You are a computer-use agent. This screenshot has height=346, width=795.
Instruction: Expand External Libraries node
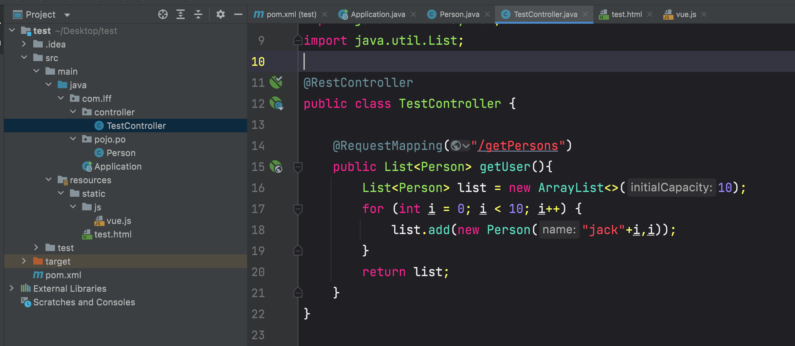pyautogui.click(x=12, y=288)
